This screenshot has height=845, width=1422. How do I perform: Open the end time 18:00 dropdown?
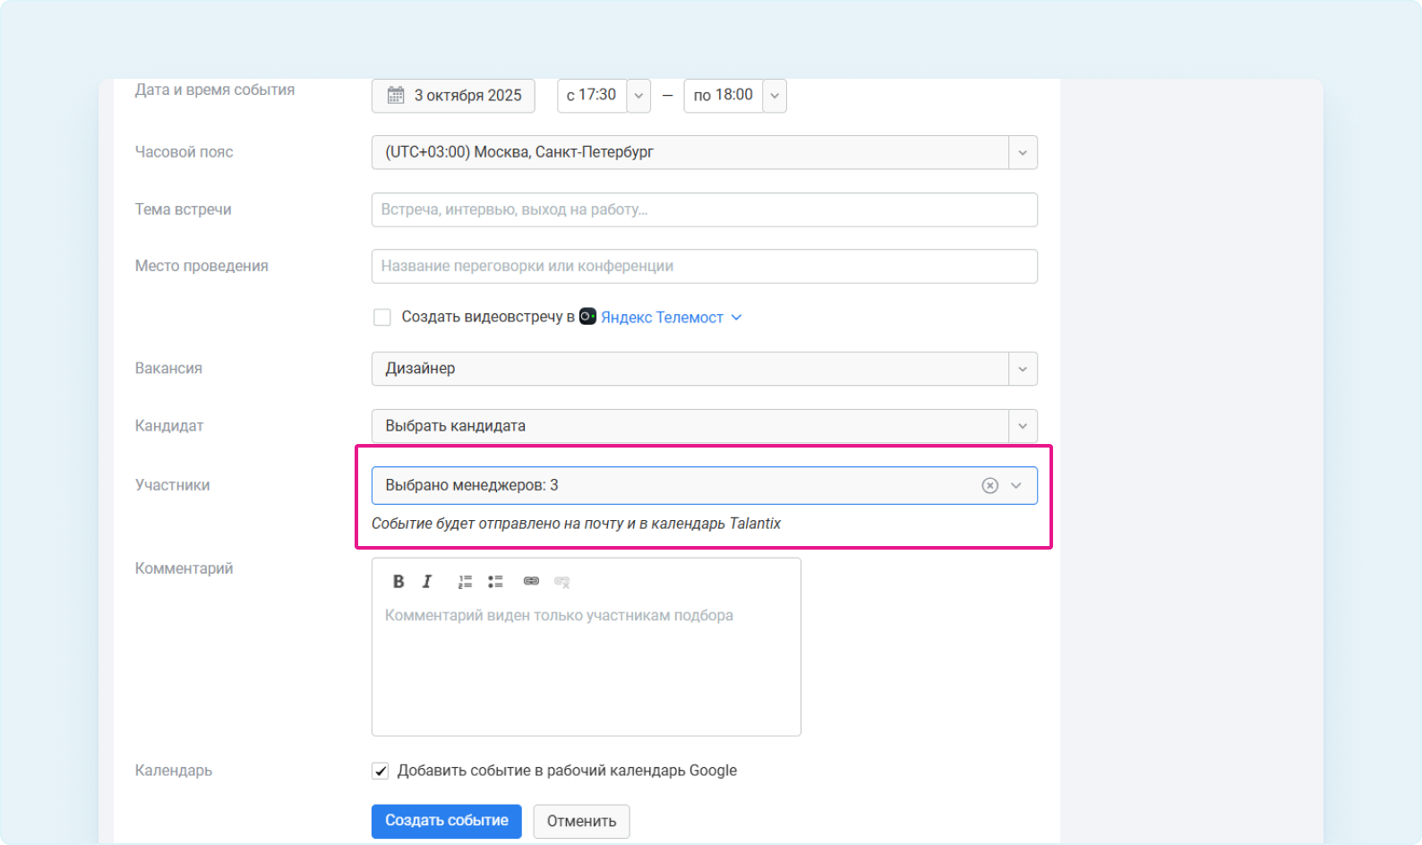pyautogui.click(x=775, y=96)
